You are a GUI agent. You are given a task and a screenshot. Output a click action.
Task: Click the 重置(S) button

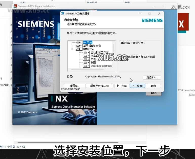[74, 86]
